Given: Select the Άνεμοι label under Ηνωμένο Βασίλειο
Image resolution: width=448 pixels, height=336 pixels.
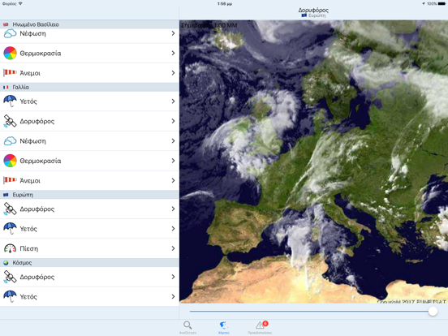Looking at the screenshot, I should tap(30, 73).
